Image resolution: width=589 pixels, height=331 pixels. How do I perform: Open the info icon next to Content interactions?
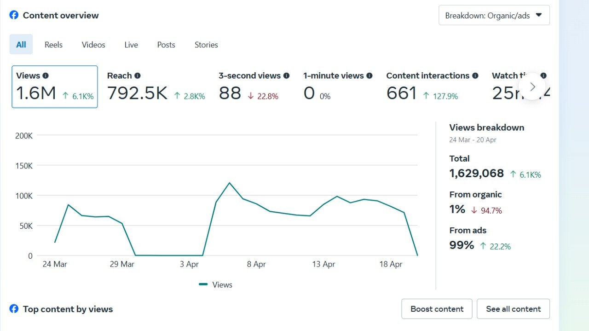[x=475, y=75]
